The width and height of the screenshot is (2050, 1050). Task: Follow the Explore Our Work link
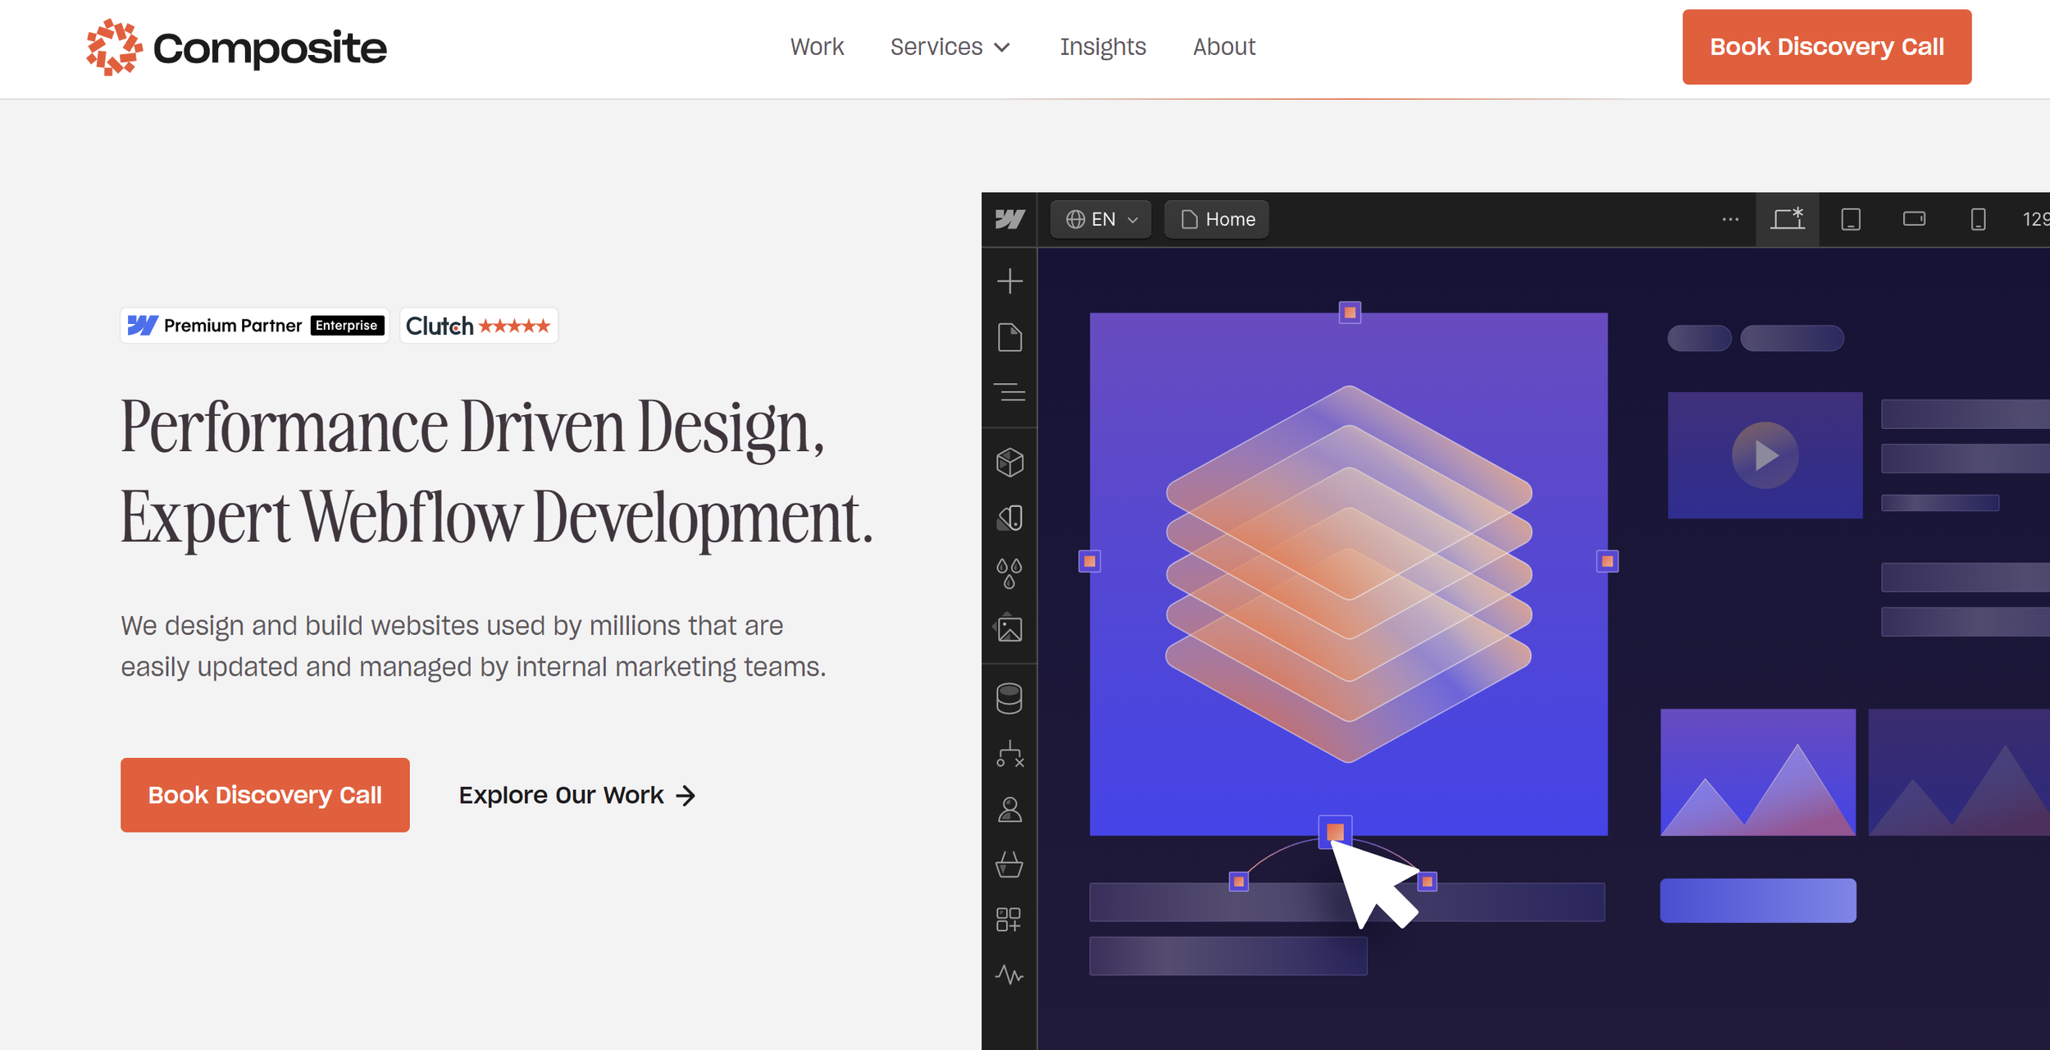(x=576, y=795)
